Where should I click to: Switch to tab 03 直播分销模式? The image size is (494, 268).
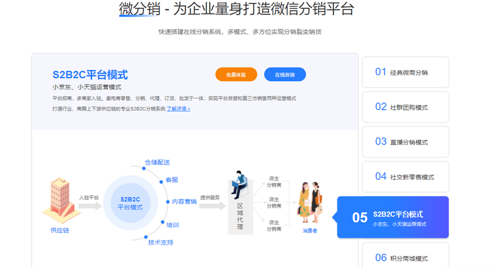406,142
